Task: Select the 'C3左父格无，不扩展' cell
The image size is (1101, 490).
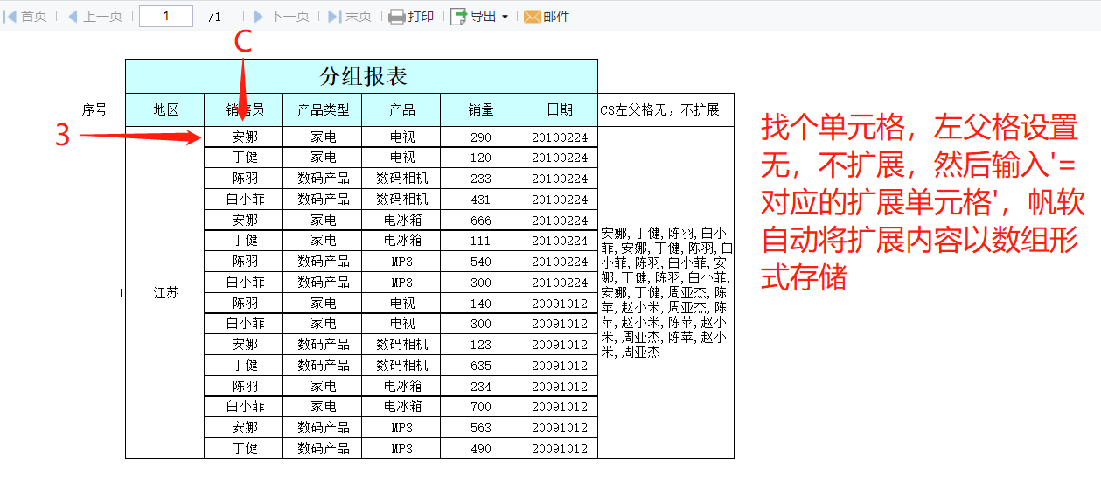Action: click(x=666, y=109)
